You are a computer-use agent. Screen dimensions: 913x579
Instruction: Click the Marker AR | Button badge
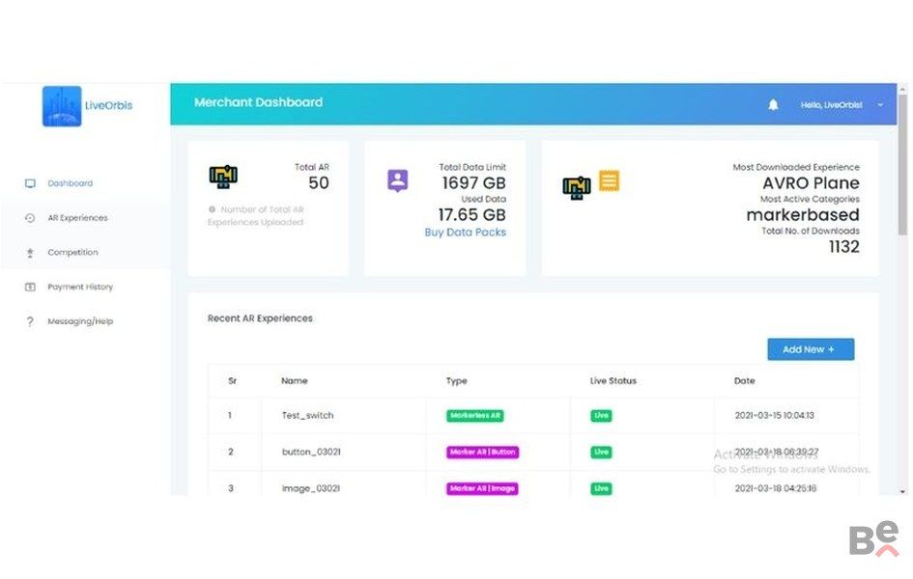click(482, 453)
